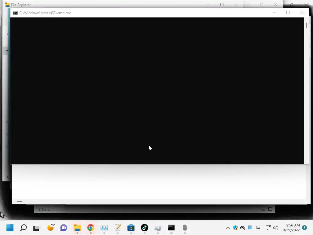The width and height of the screenshot is (313, 235).
Task: Open the touch keyboard tray icon
Action: 259,228
